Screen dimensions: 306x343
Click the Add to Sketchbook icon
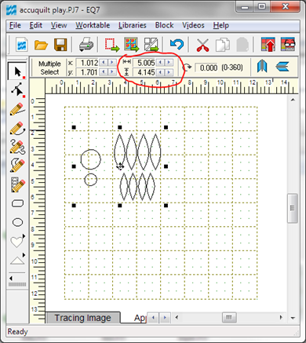point(268,45)
